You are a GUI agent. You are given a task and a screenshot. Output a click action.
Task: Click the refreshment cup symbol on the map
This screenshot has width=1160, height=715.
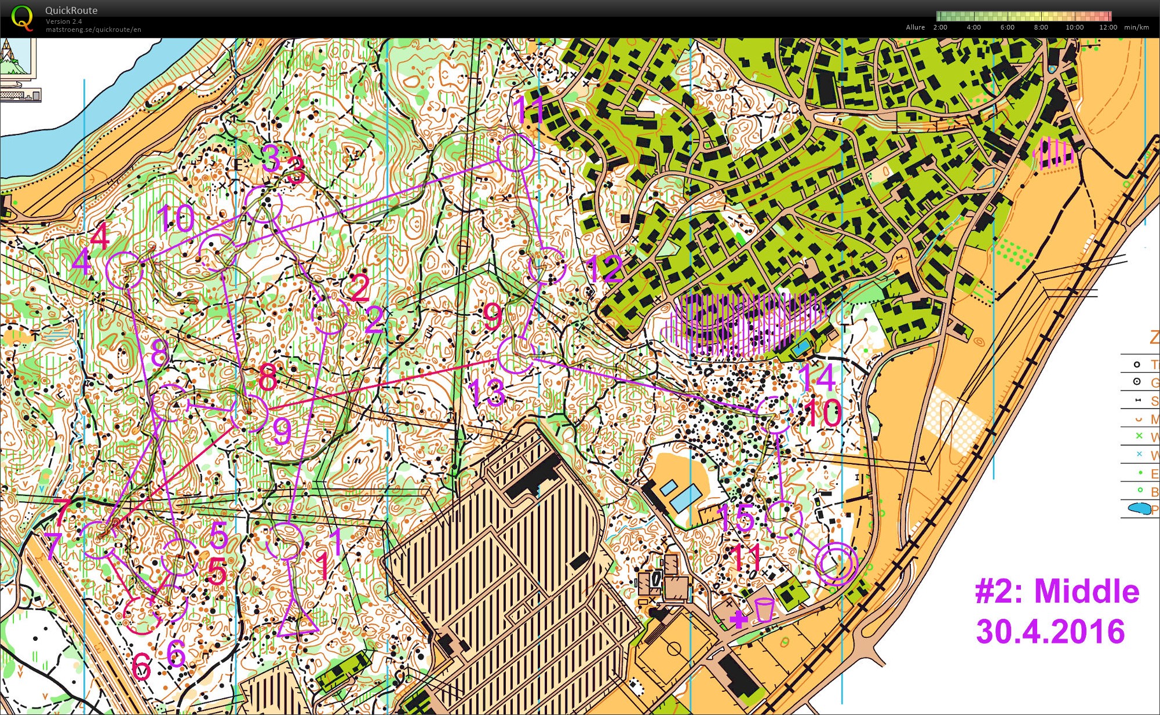point(764,610)
